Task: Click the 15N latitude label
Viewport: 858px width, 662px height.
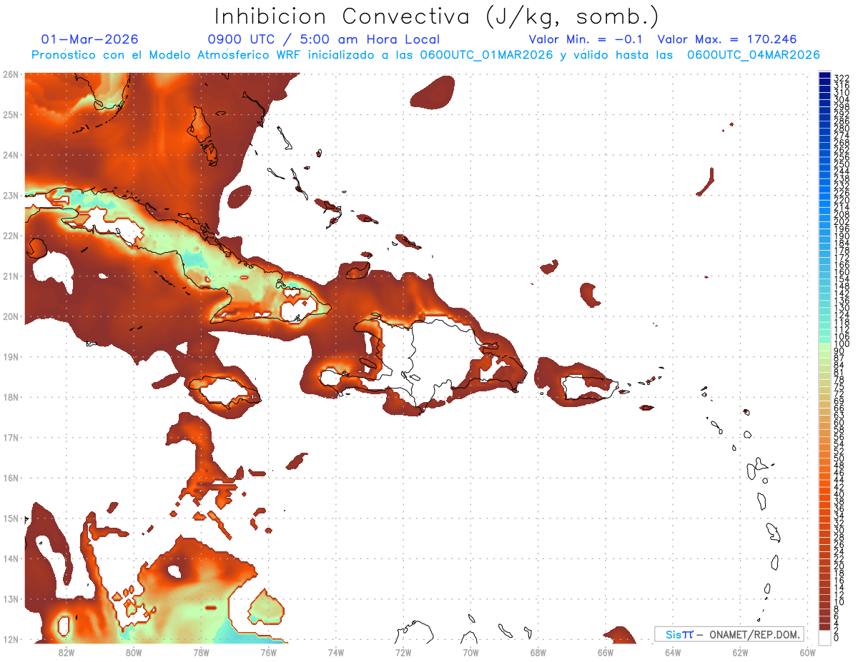Action: click(11, 518)
